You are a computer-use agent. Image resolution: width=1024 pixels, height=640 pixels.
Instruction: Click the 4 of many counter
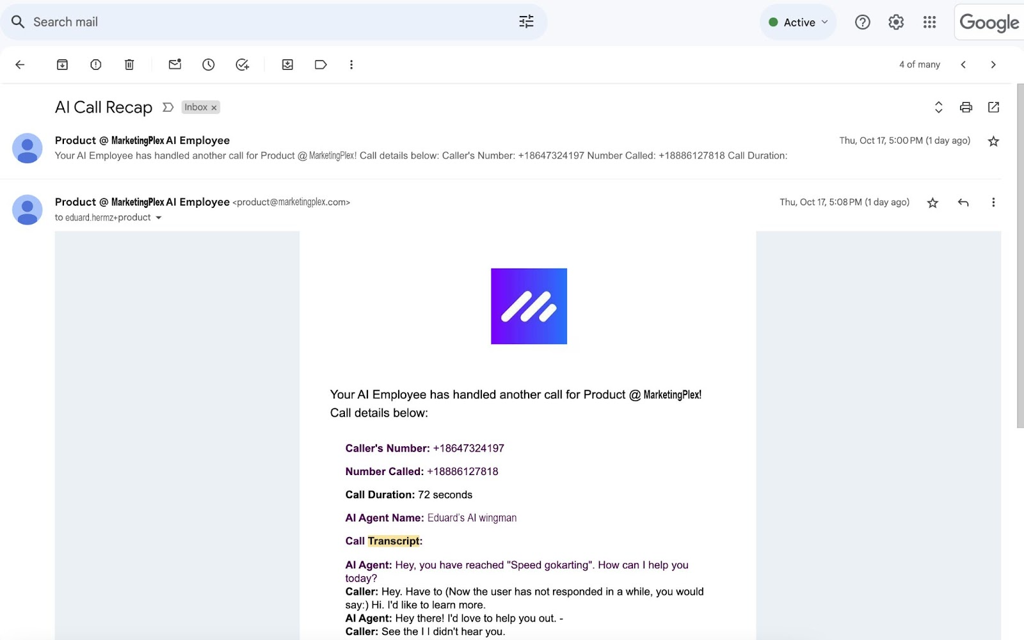tap(920, 65)
